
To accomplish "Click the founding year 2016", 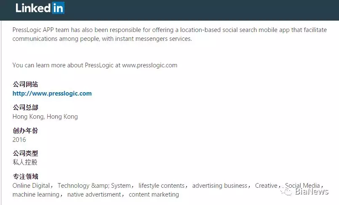I will (x=19, y=140).
